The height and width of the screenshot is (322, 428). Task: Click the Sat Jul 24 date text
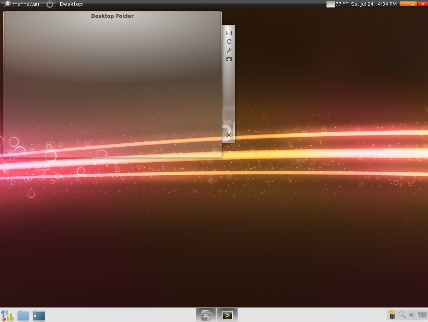(363, 4)
